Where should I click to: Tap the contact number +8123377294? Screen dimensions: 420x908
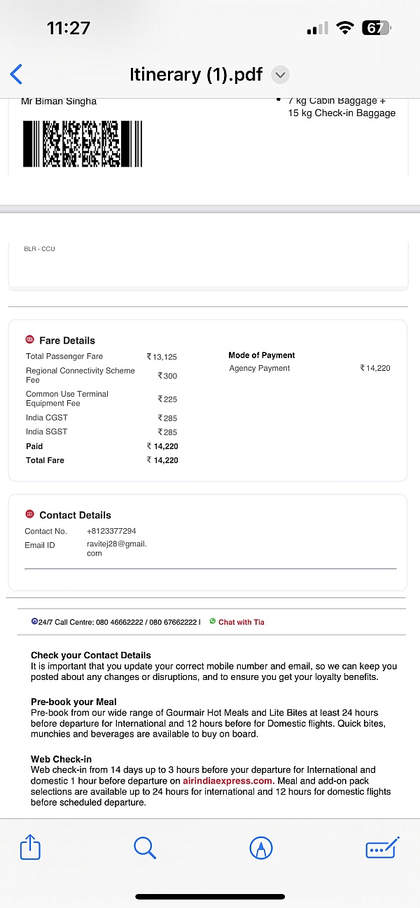111,531
